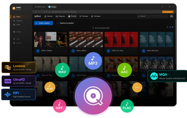Open the 24bit-88.2khz playlist cover
Screen dimensions: 187x118
coord(156,40)
